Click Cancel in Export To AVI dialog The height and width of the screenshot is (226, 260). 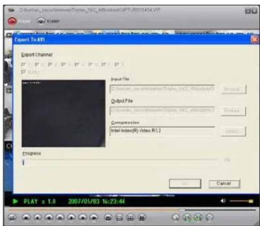224,184
